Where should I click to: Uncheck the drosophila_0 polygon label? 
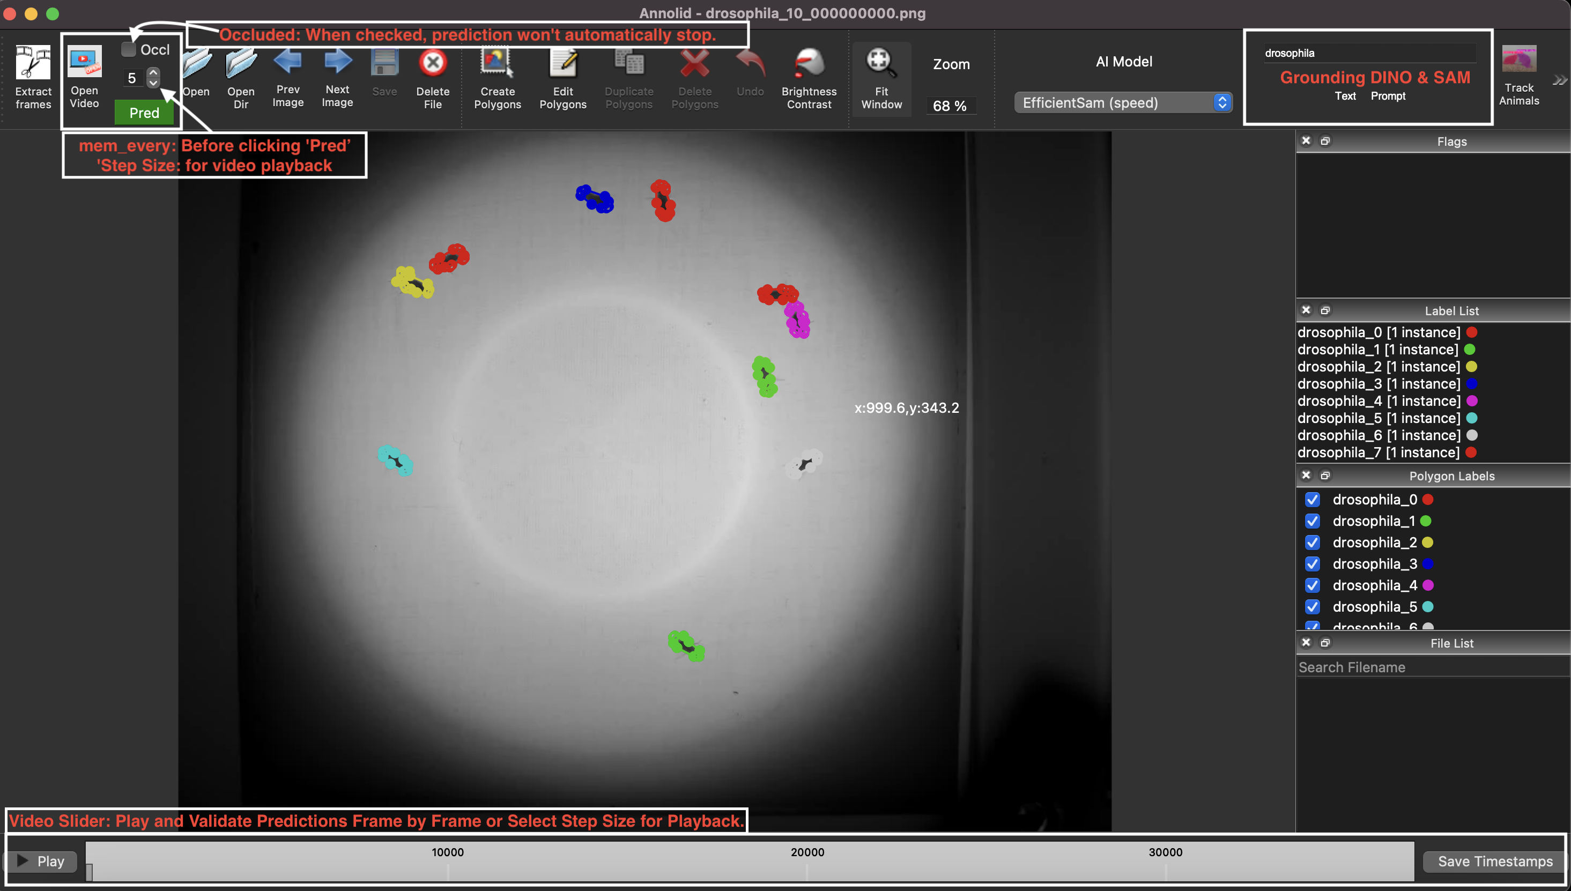(x=1312, y=500)
